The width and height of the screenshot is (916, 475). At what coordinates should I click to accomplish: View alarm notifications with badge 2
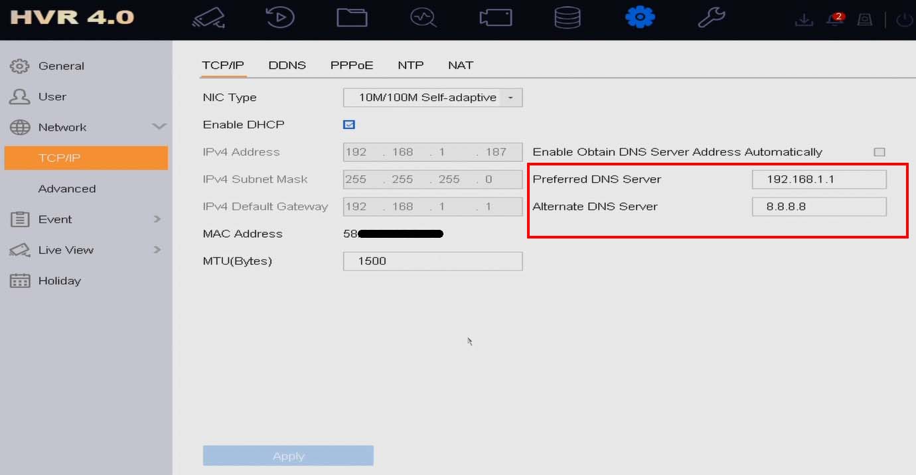(x=834, y=21)
